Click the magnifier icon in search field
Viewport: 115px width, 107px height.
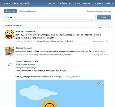click(x=6, y=17)
